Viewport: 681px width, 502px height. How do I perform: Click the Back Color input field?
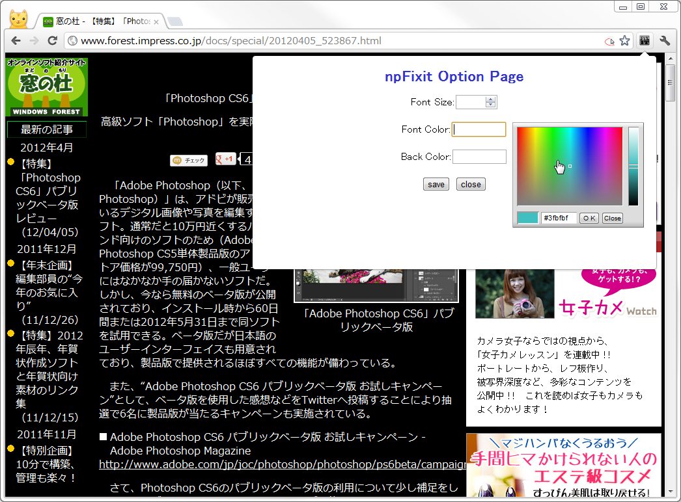click(x=479, y=156)
